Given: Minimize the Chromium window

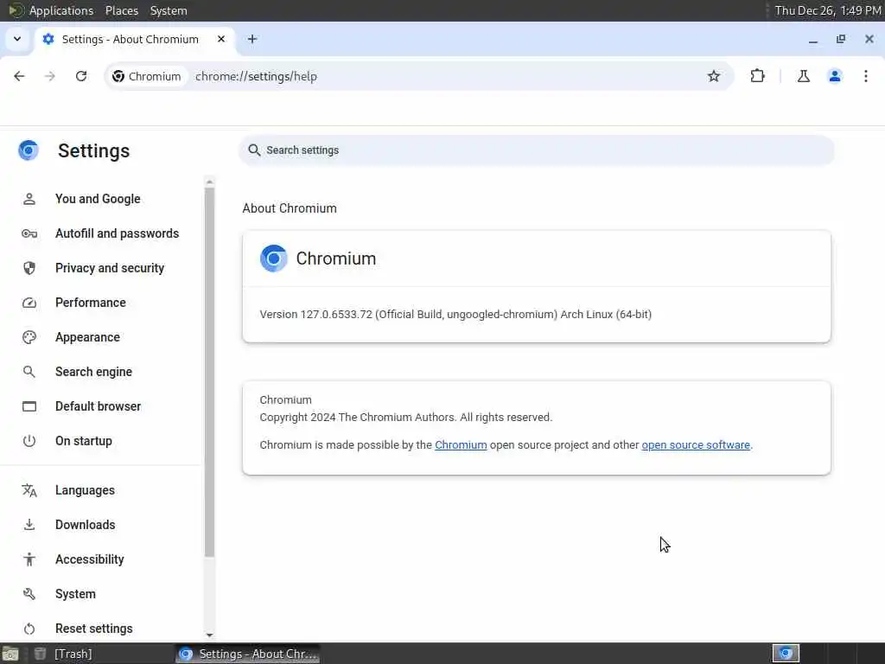Looking at the screenshot, I should (812, 39).
